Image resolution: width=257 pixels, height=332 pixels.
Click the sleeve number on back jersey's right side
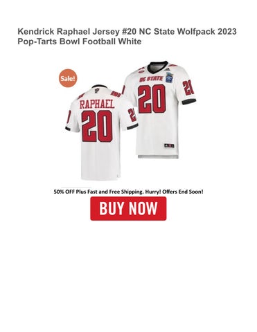coord(132,115)
